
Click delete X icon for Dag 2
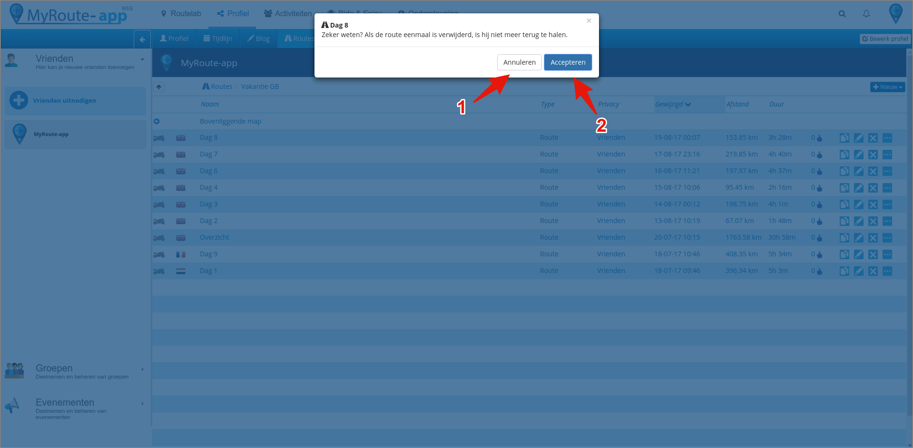(873, 221)
